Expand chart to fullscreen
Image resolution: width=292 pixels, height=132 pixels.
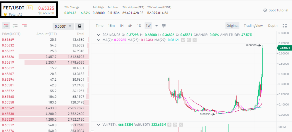285,26
